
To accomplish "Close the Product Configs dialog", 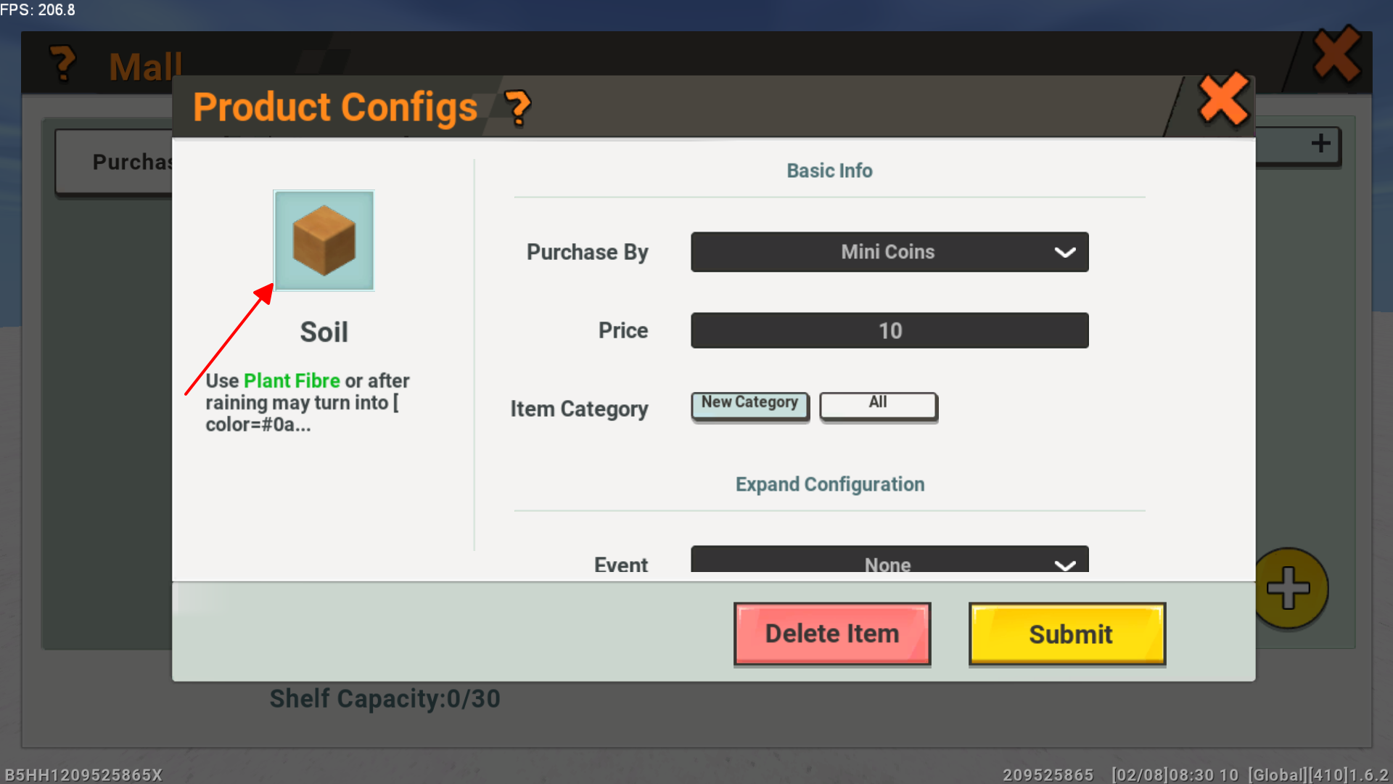I will pos(1223,100).
